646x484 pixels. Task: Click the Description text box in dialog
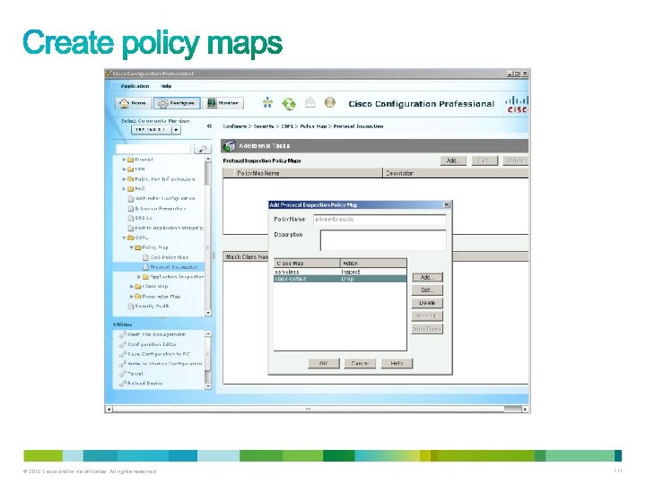(383, 240)
